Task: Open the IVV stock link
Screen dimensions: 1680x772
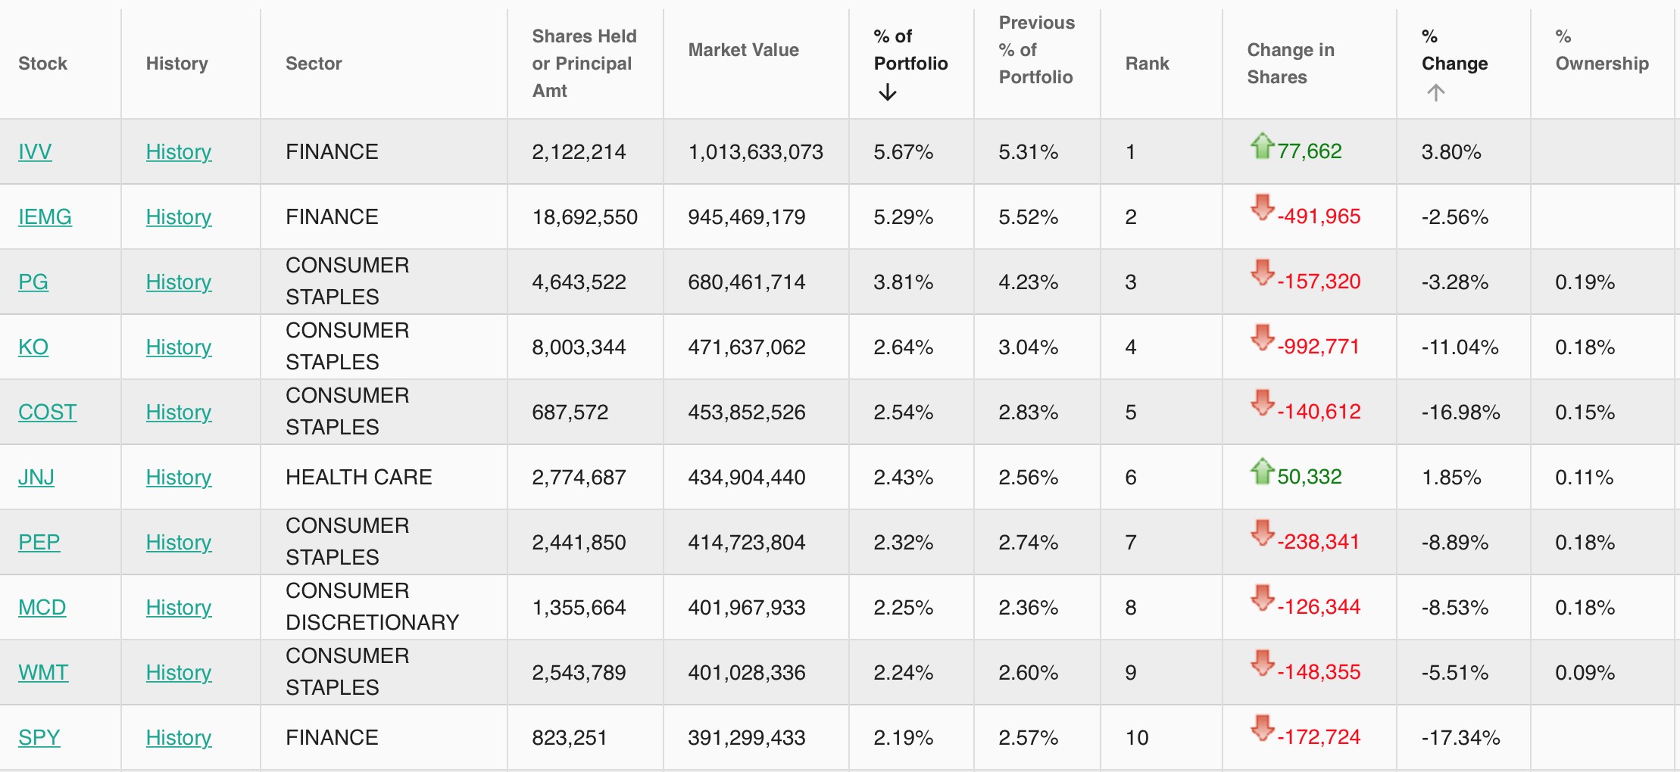Action: point(35,152)
